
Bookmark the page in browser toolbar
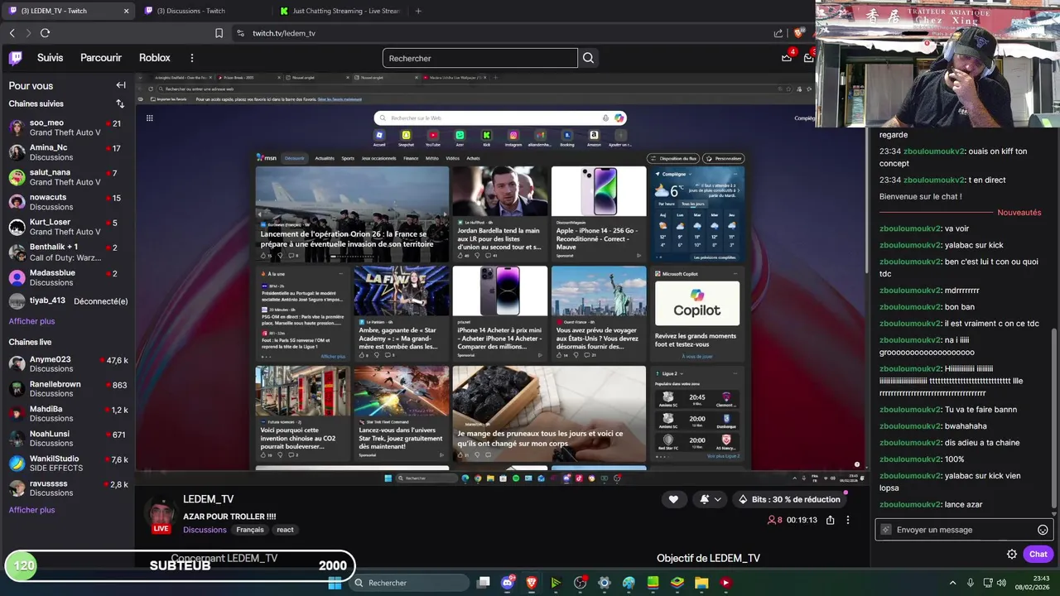click(219, 33)
